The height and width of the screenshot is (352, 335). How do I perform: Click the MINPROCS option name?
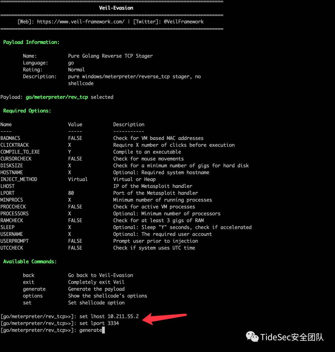click(11, 200)
